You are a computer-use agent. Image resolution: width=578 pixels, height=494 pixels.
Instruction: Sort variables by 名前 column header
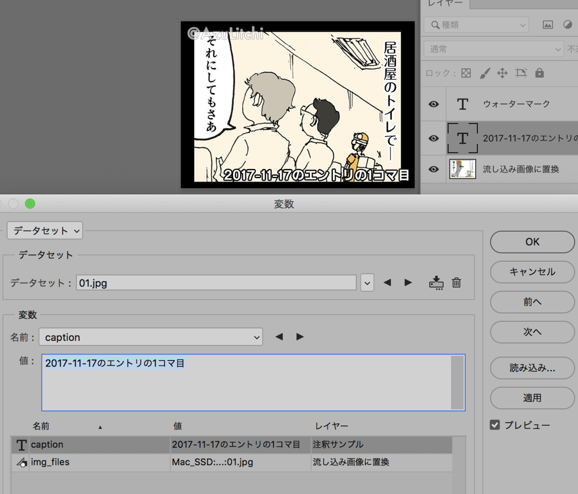coord(41,426)
